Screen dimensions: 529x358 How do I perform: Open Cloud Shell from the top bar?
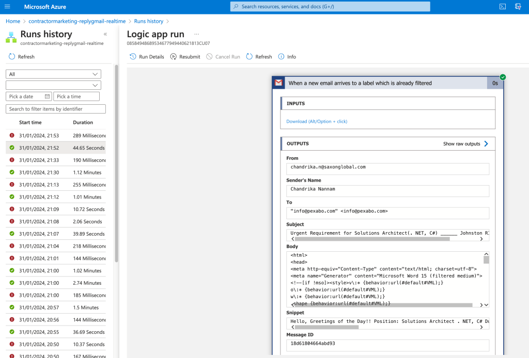503,7
